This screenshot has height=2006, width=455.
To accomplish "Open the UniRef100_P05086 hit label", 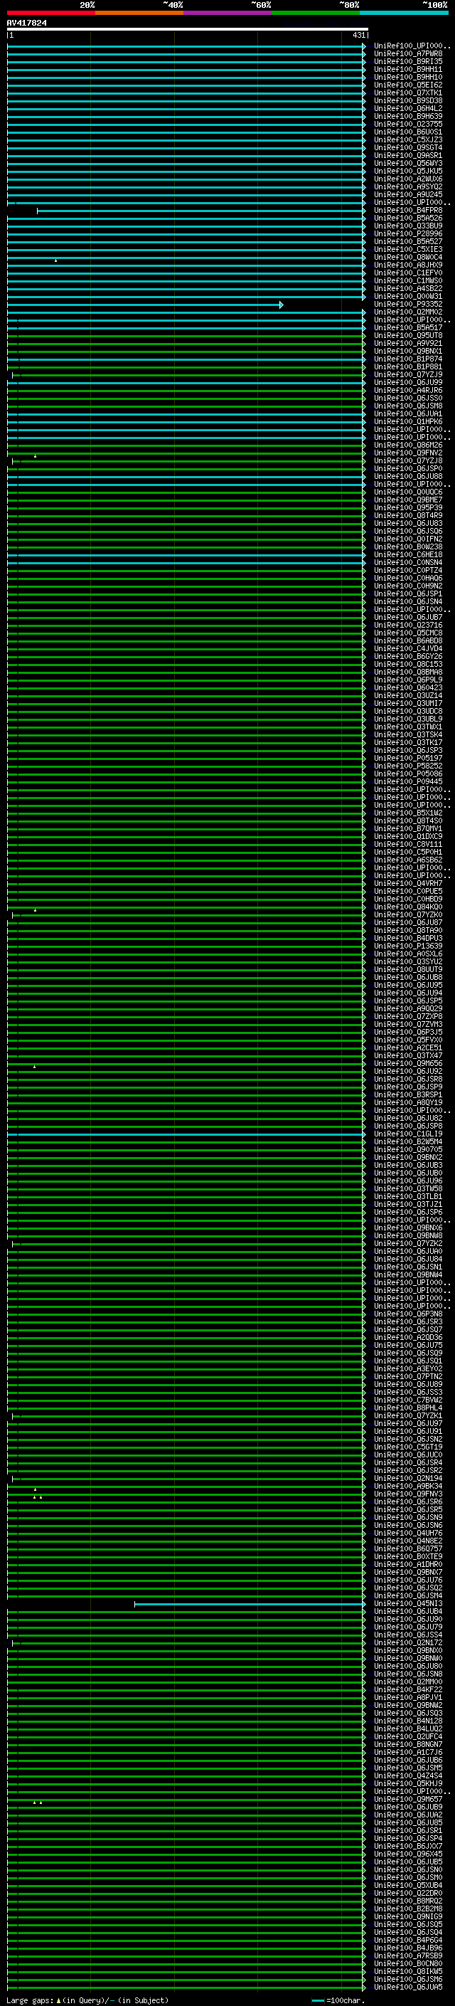I will click(407, 774).
